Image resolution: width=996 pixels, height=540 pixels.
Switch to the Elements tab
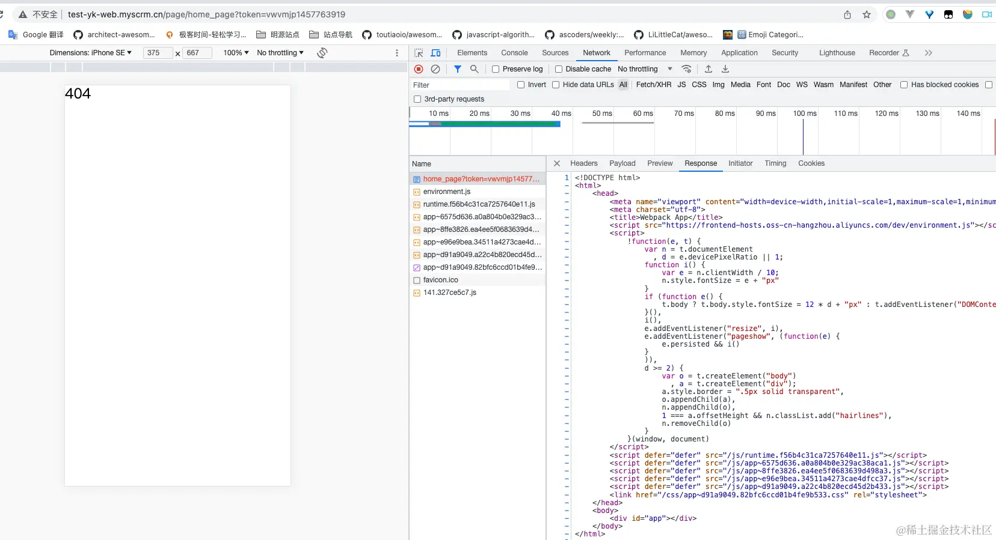472,53
